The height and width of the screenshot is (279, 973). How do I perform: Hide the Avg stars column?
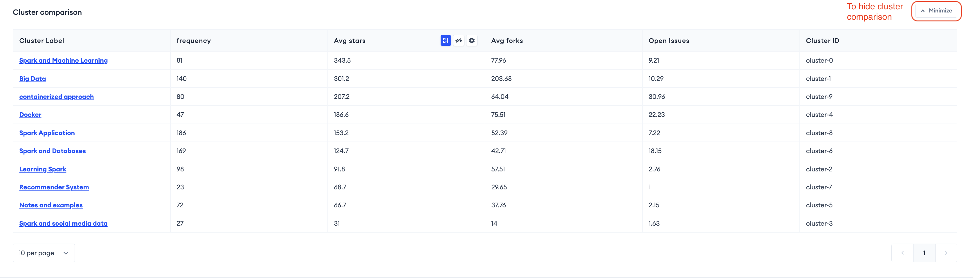click(x=459, y=40)
